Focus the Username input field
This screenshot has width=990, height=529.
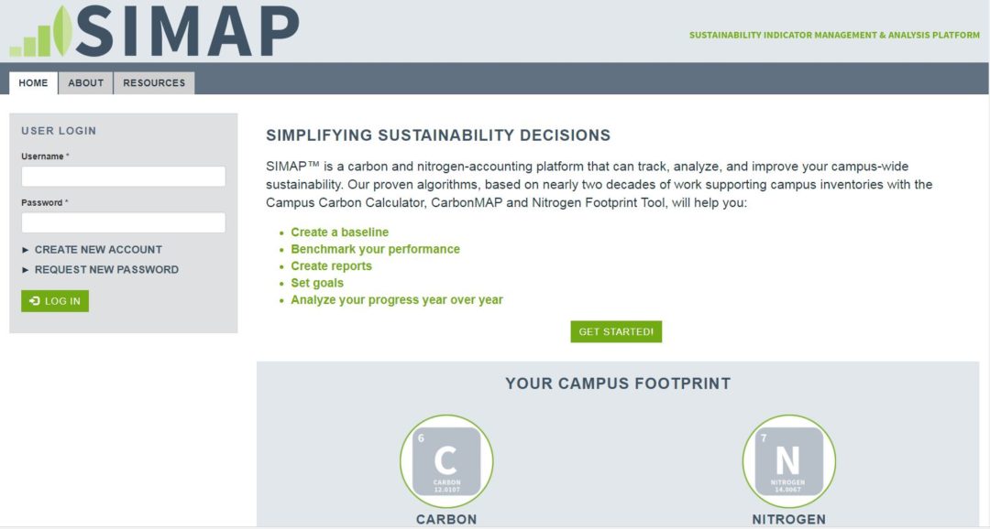(x=123, y=177)
